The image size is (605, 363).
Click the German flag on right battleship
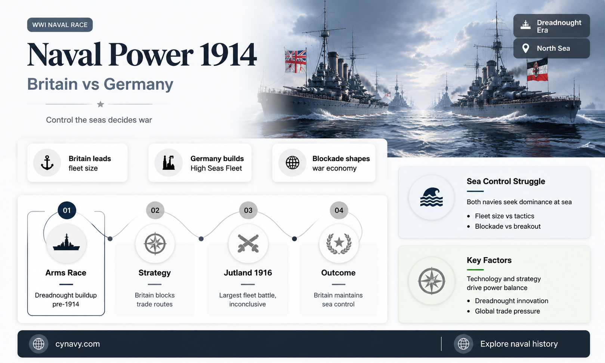point(537,70)
